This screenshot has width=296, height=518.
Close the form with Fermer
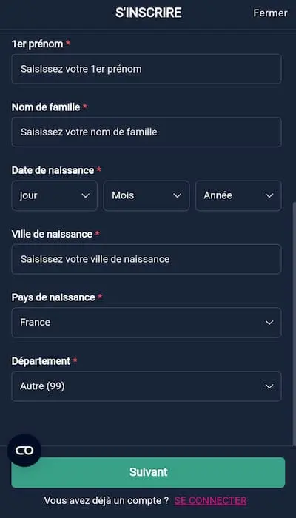(270, 13)
